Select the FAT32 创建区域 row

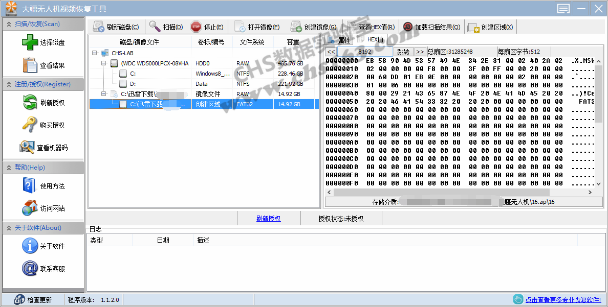click(204, 104)
